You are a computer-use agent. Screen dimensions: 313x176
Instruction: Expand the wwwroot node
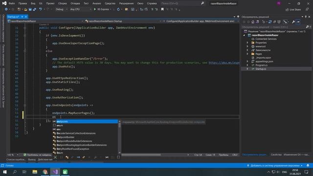247,46
